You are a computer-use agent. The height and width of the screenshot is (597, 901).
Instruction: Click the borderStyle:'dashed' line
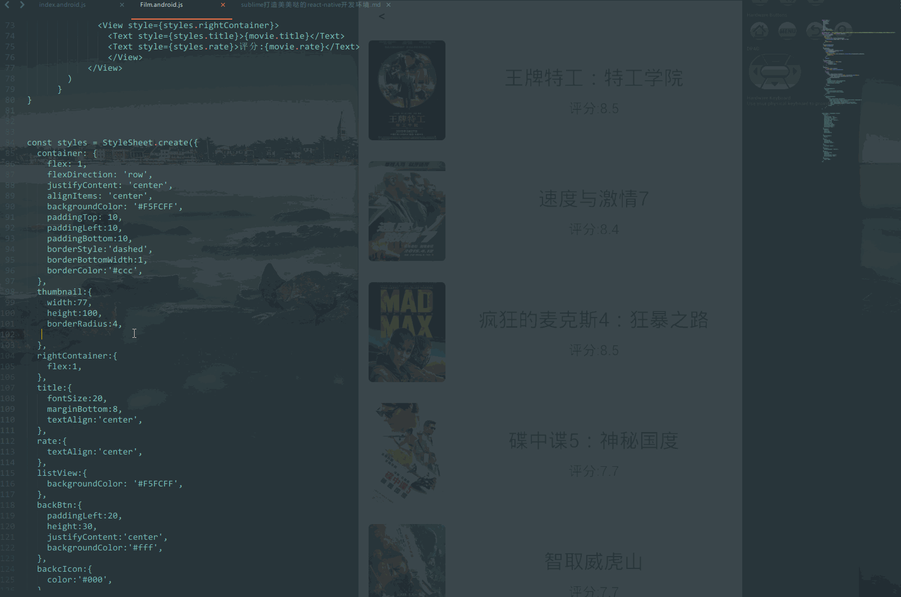click(100, 249)
